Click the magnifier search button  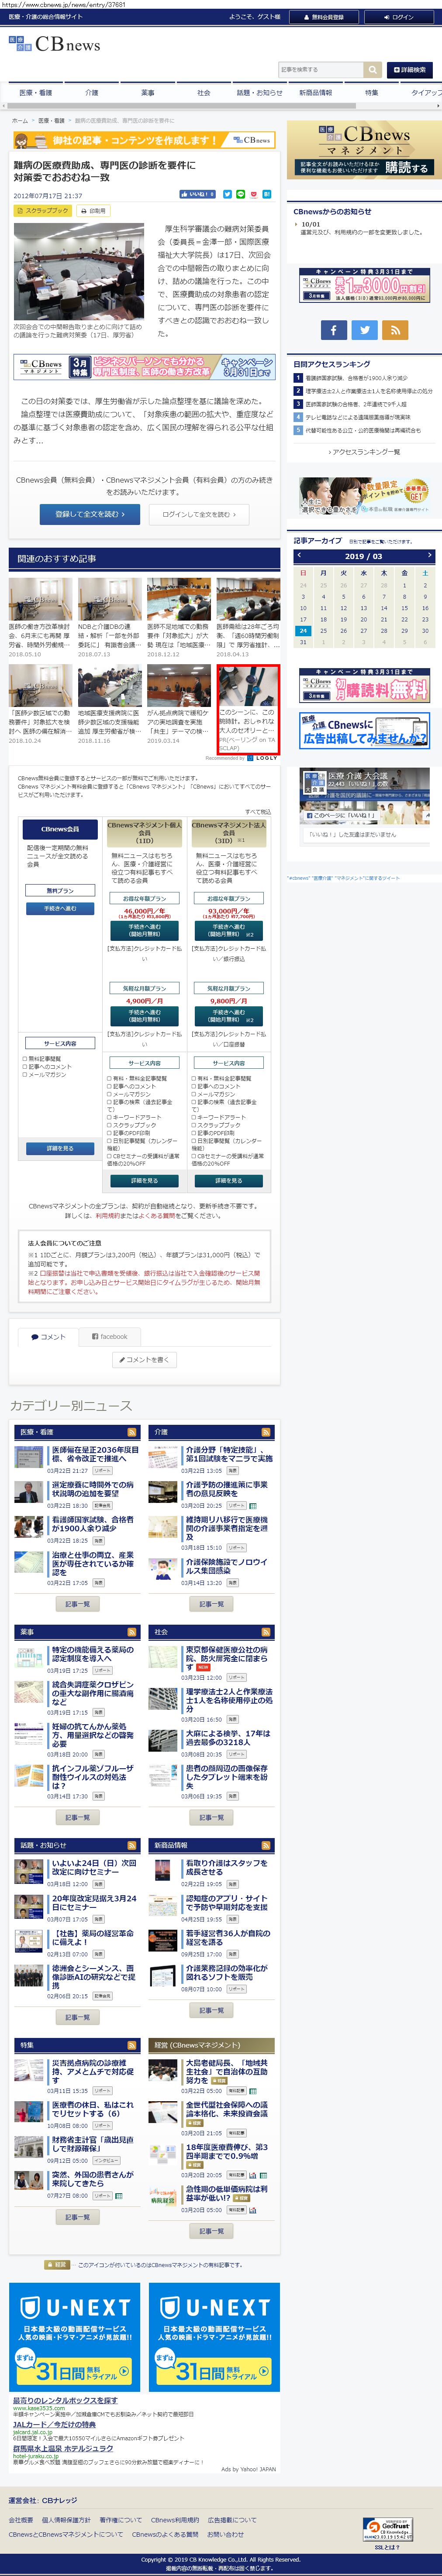[x=372, y=69]
